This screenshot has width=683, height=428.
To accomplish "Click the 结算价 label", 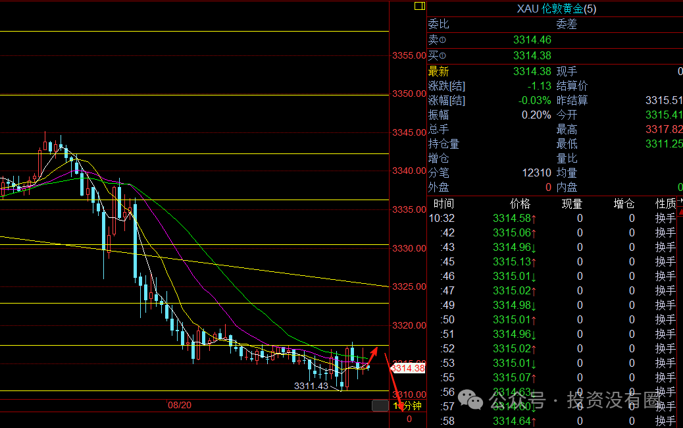I will [x=572, y=86].
